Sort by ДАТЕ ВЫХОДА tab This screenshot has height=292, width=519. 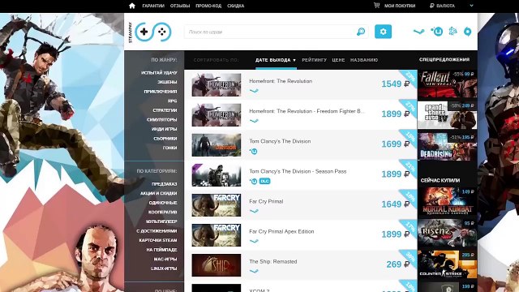tap(272, 60)
